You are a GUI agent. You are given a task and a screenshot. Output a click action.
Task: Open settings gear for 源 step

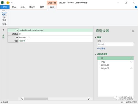point(131,58)
